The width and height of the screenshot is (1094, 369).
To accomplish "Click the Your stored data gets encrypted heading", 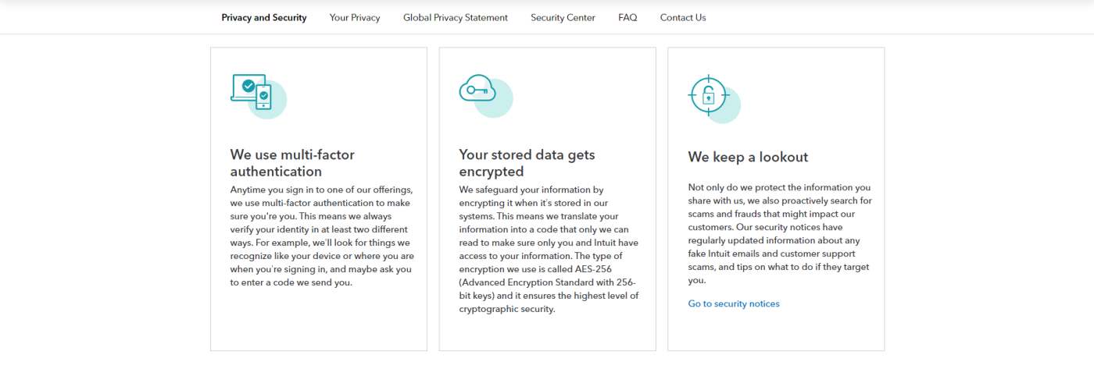I will 527,163.
